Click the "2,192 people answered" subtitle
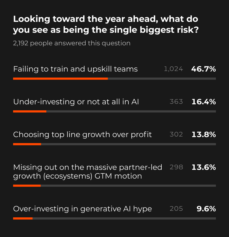Screen dimensions: 229x237 click(72, 43)
